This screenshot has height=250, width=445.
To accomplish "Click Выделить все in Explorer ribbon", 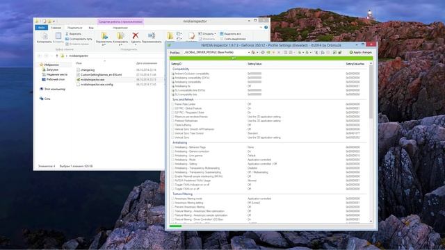I will pos(230,34).
